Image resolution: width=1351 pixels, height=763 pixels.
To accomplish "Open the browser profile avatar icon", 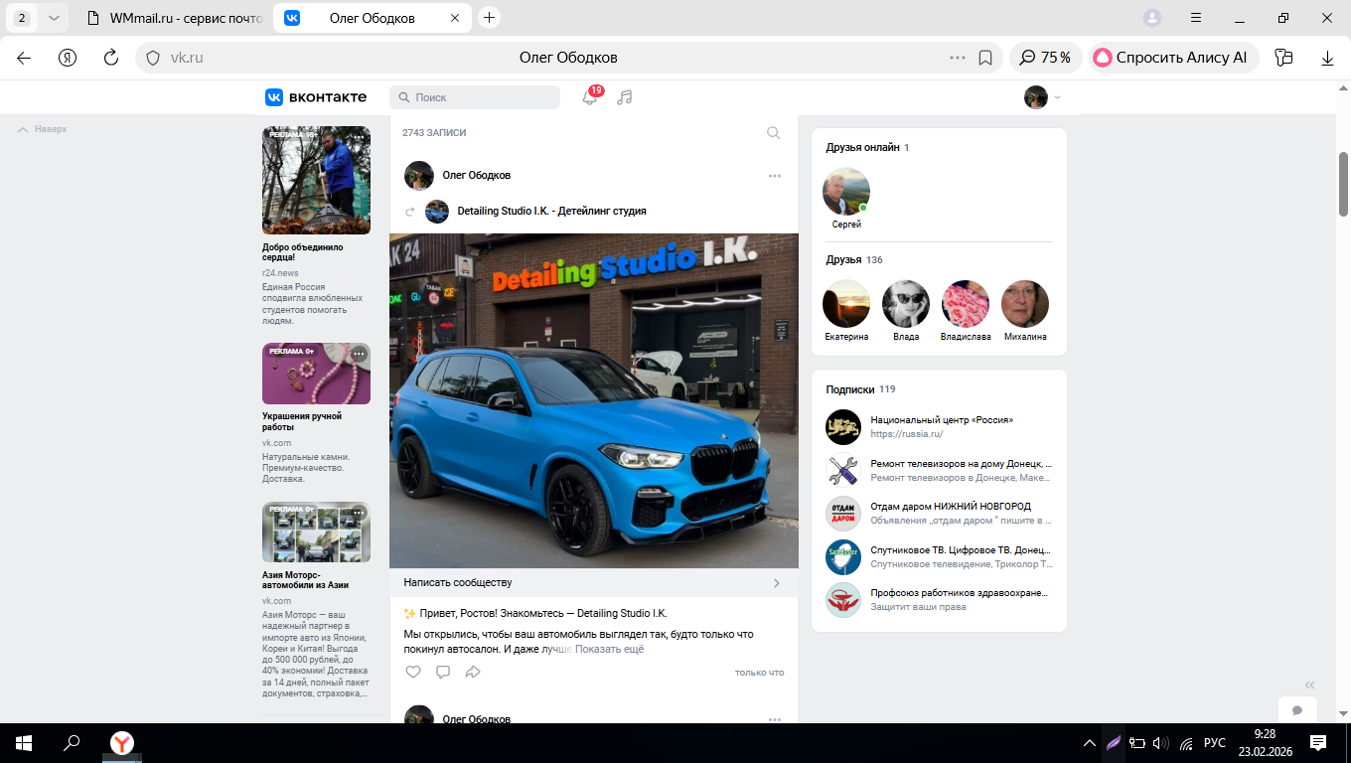I will 1152,18.
